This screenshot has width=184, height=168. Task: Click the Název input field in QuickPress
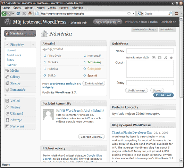[150, 51]
